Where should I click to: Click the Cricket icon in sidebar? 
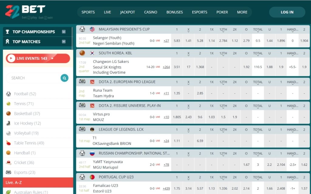pos(8,162)
